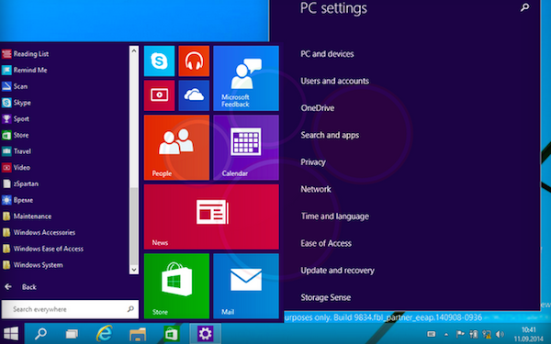
Task: Click the PC settings search magnifier
Action: coord(524,7)
